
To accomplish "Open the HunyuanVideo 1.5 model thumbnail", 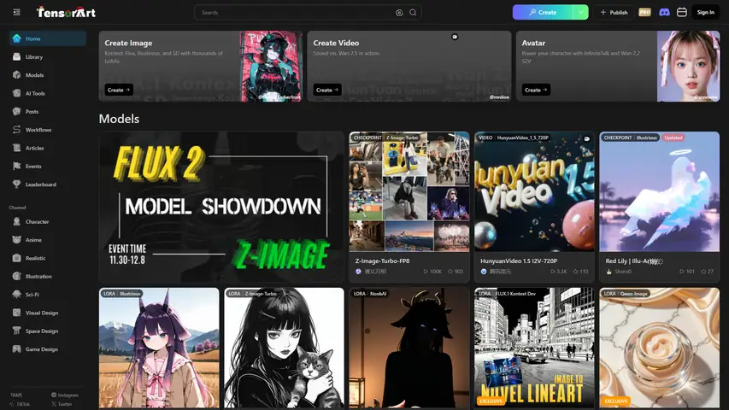I will coord(534,191).
